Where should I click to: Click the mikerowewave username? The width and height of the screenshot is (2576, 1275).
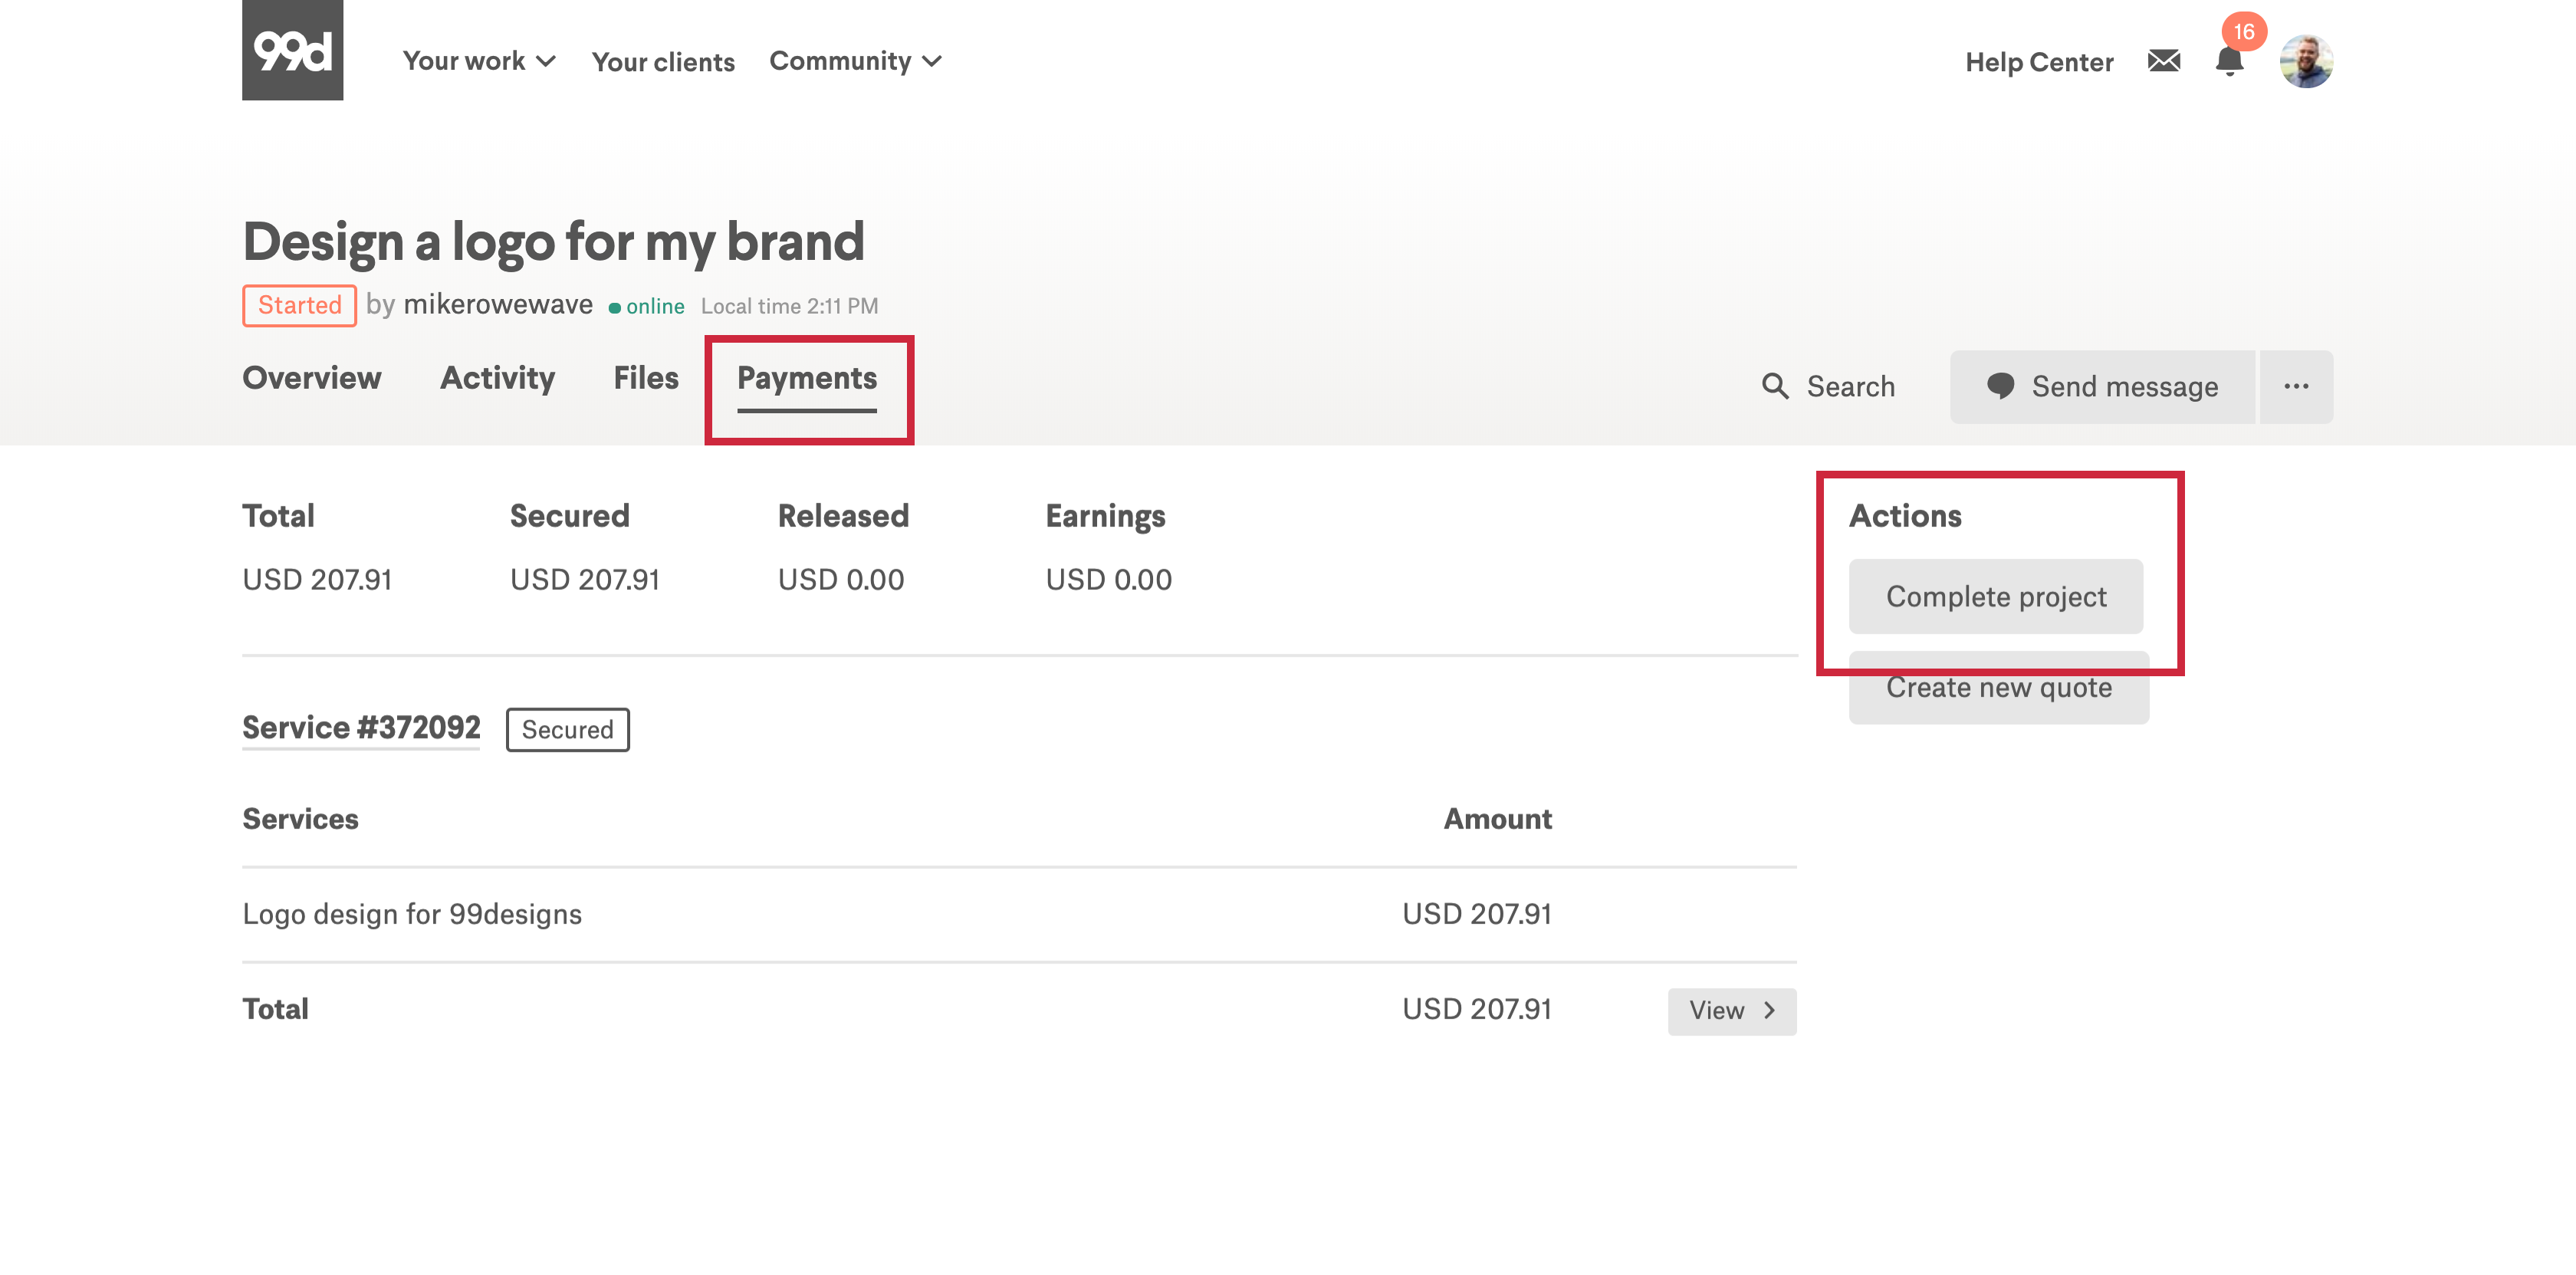tap(497, 305)
